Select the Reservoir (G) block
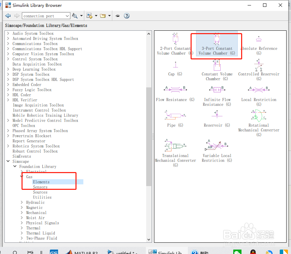291x254 pixels. [217, 119]
